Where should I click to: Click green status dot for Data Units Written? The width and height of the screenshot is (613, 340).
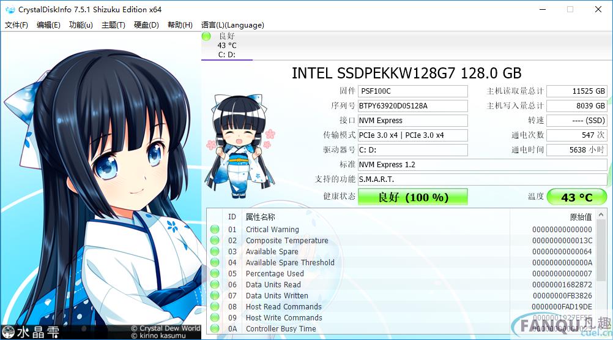point(215,295)
